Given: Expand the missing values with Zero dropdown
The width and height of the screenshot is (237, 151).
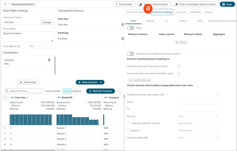Looking at the screenshot, I should [x=198, y=138].
